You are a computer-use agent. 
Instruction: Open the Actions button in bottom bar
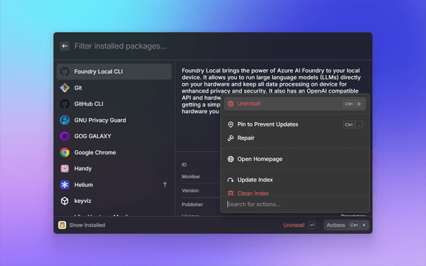[346, 225]
